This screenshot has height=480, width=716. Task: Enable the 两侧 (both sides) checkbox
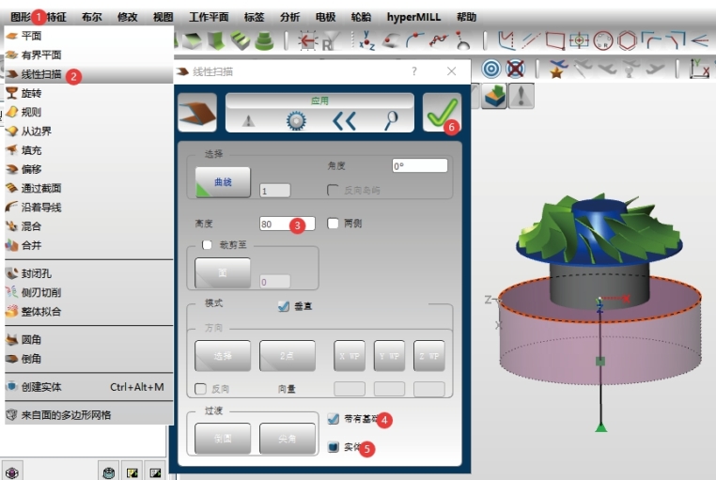tap(334, 224)
